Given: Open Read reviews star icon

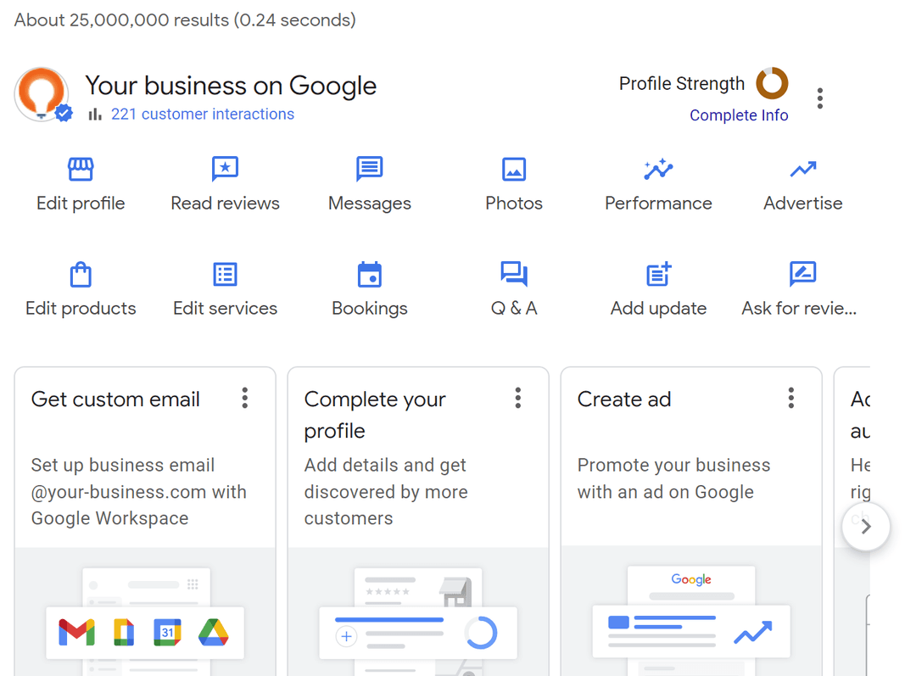Looking at the screenshot, I should (x=225, y=170).
